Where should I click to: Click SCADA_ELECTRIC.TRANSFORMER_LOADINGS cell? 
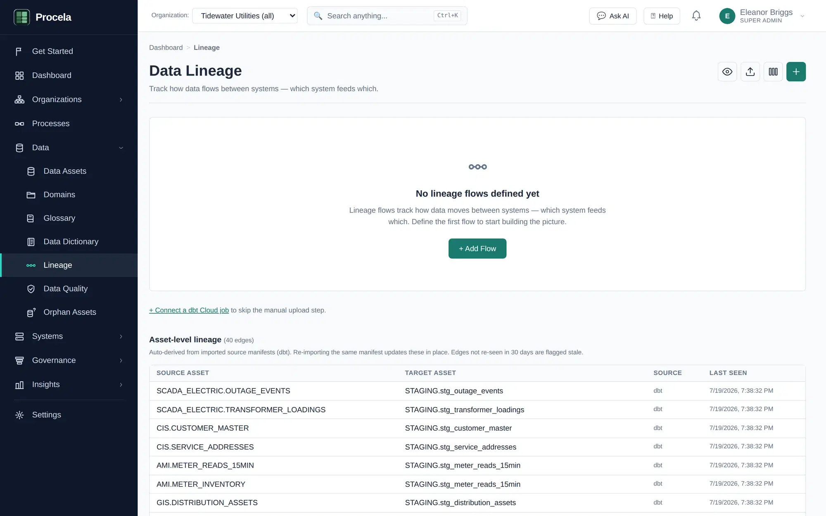click(241, 410)
